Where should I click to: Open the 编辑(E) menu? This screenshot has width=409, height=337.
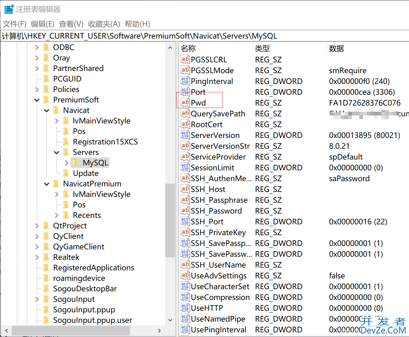[x=43, y=24]
